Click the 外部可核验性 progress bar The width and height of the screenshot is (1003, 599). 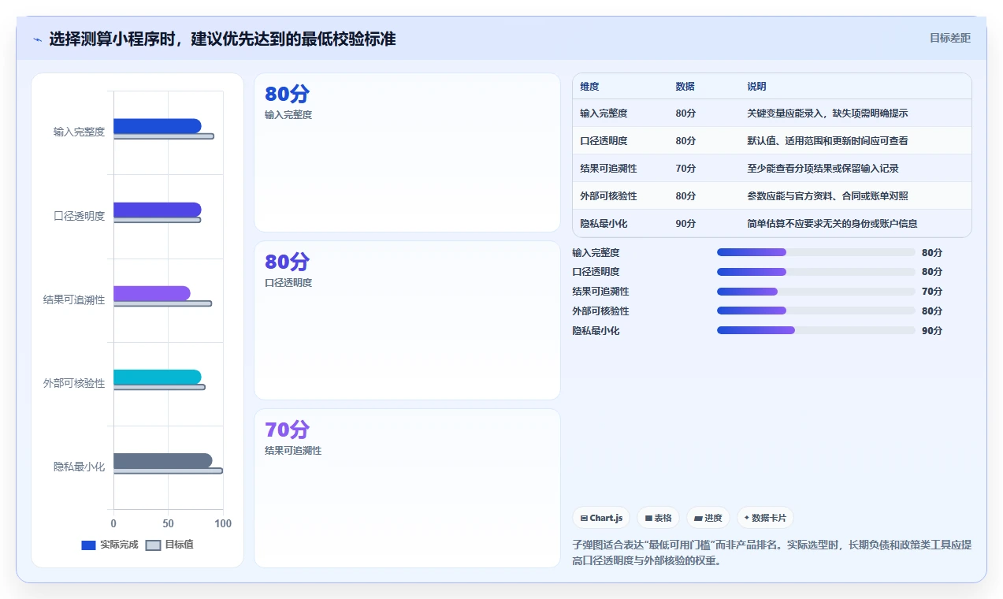coord(816,311)
